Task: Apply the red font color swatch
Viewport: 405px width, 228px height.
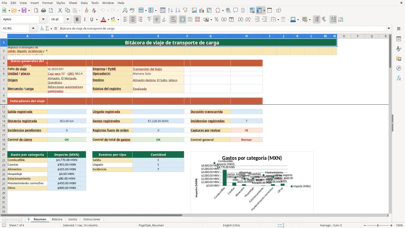Action: 104,20
